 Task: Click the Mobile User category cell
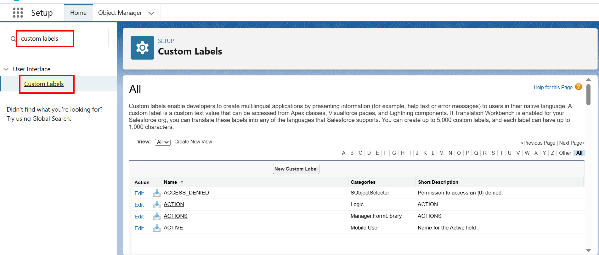pyautogui.click(x=365, y=228)
